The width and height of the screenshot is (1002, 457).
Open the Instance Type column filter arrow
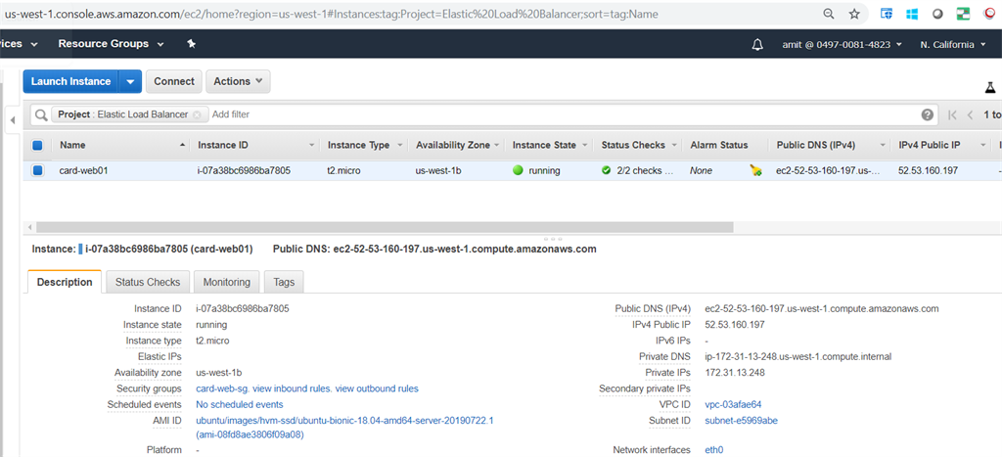click(400, 146)
